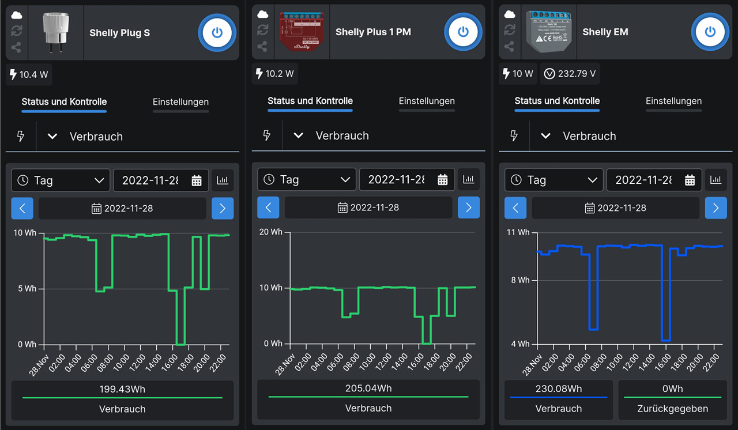Click the 10.4 W power badge
The image size is (738, 430).
coord(29,75)
